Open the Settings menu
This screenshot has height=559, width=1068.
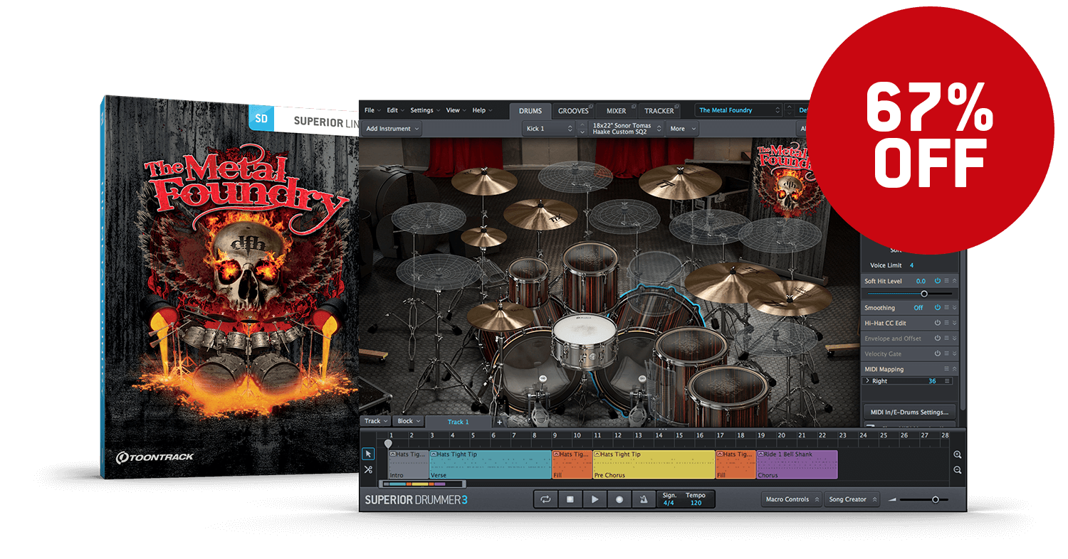click(x=425, y=110)
